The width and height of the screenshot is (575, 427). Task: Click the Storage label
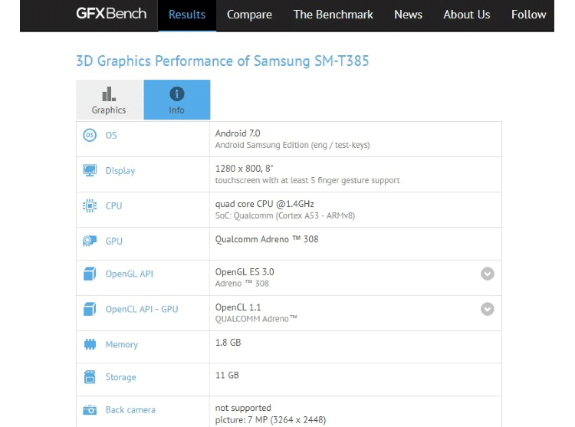(120, 377)
